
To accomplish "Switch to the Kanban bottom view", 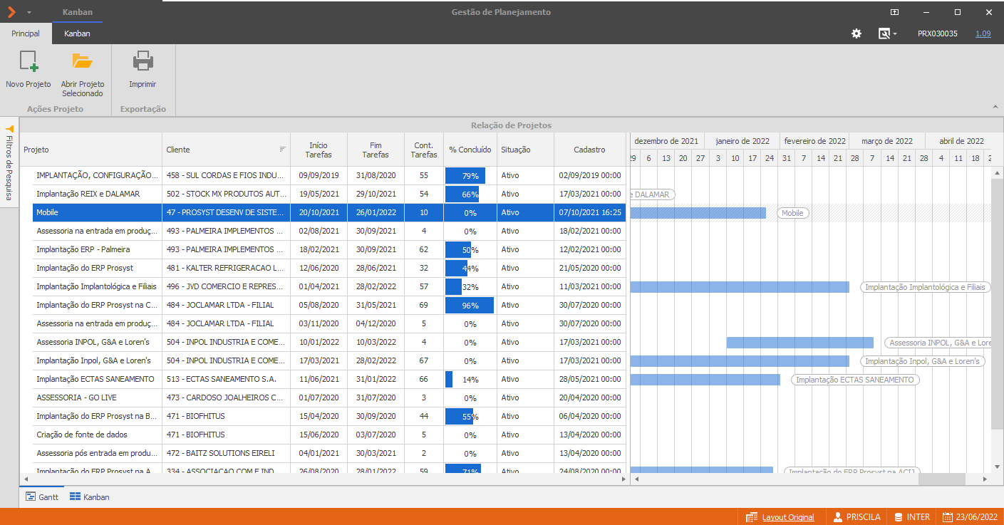I will (x=90, y=497).
